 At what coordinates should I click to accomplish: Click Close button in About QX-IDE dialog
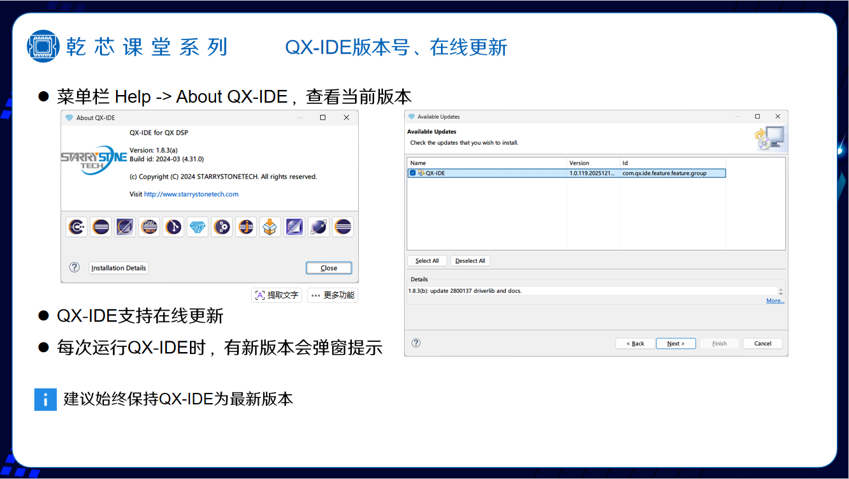tap(329, 268)
